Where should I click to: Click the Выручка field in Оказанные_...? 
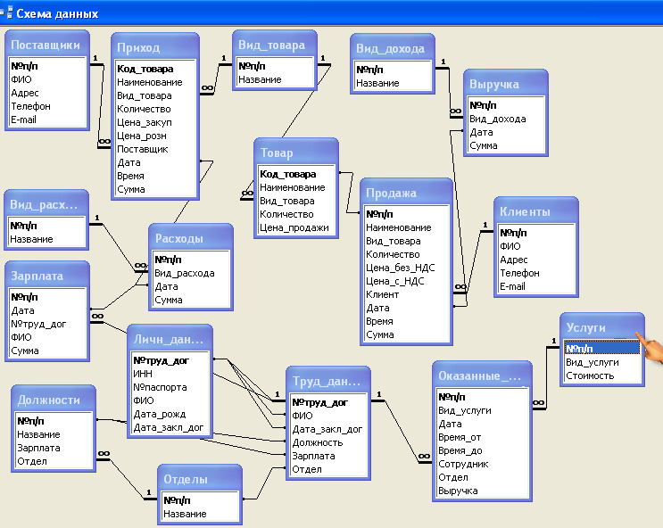pos(482,491)
